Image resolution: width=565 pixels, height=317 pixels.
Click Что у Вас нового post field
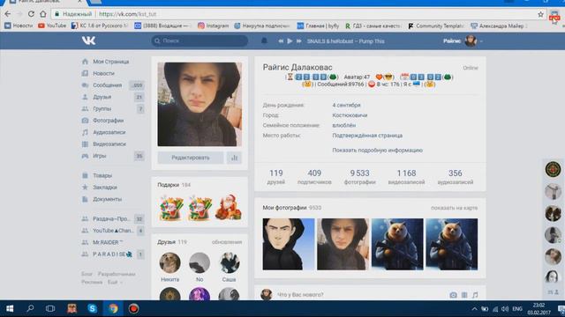(x=300, y=295)
